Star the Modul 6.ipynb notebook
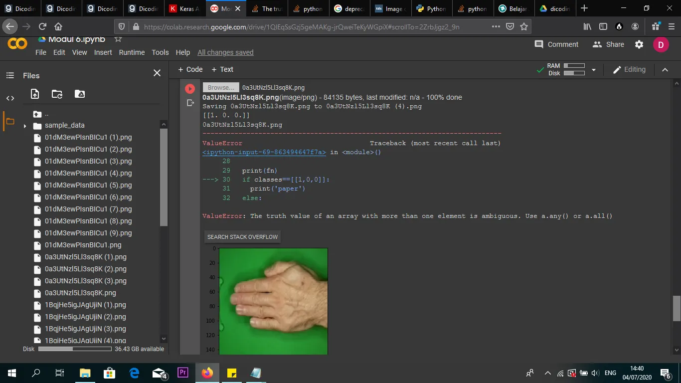The height and width of the screenshot is (383, 681). coord(118,39)
